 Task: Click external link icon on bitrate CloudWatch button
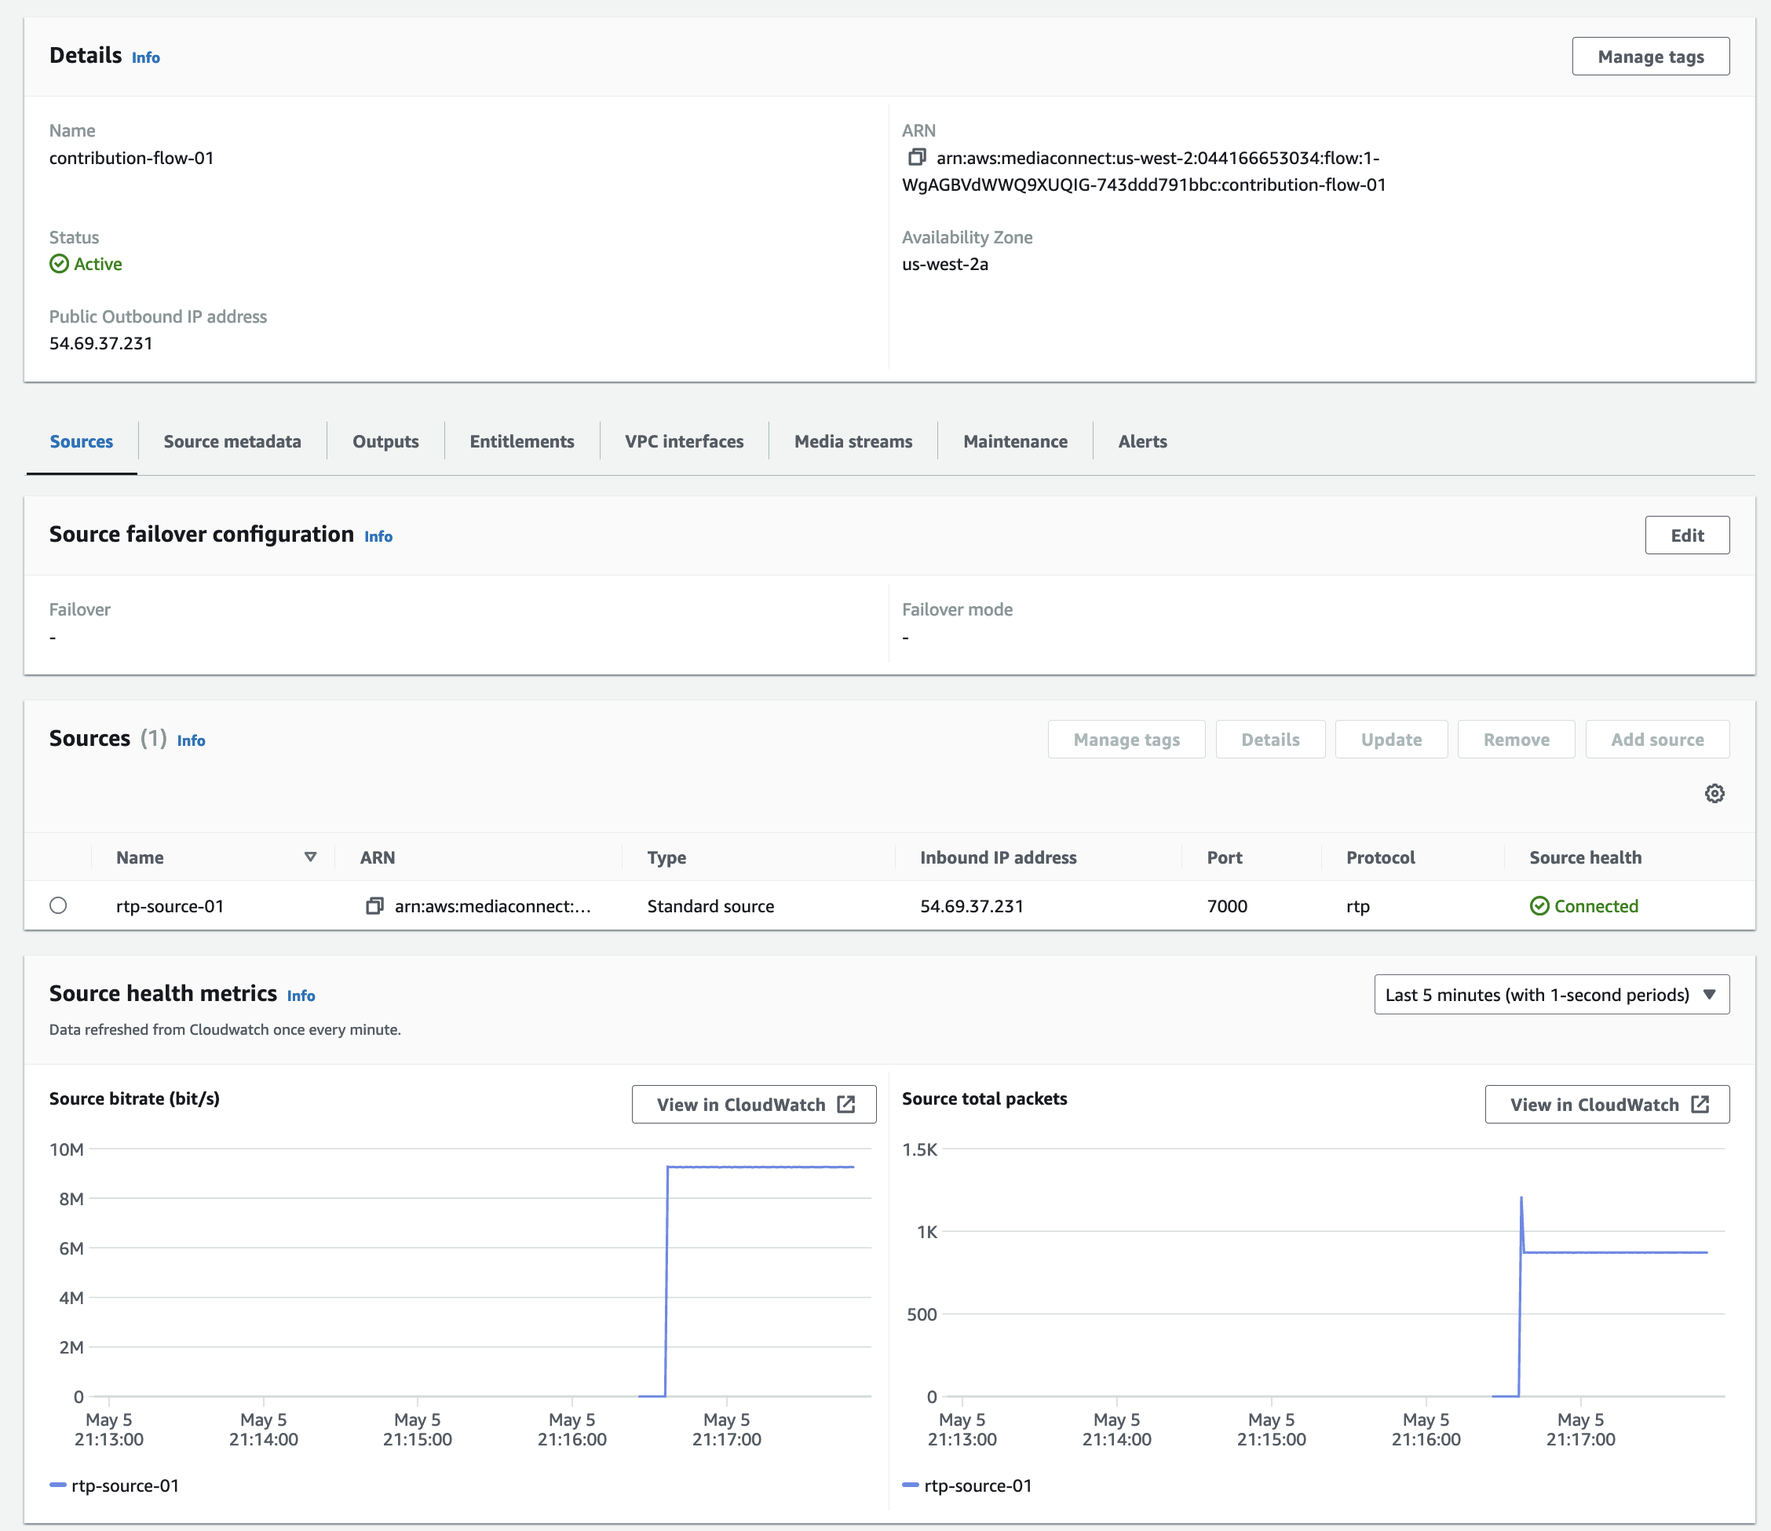(x=846, y=1105)
